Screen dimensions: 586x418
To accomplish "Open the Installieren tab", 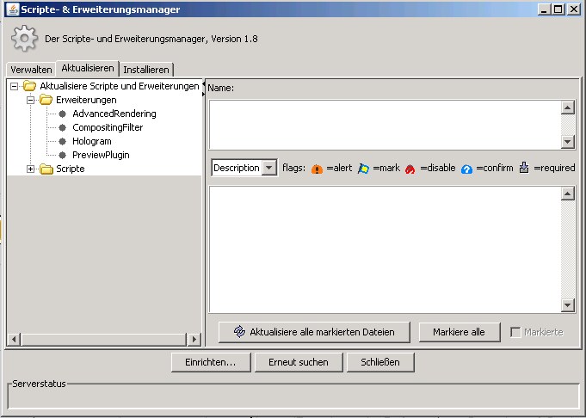I will [x=146, y=70].
